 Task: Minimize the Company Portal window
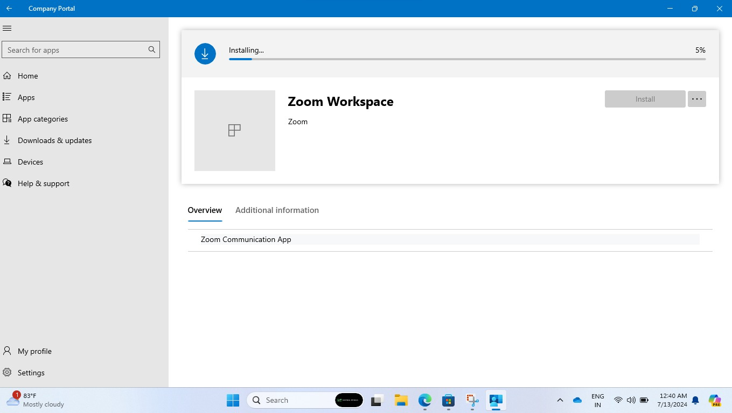pos(670,9)
